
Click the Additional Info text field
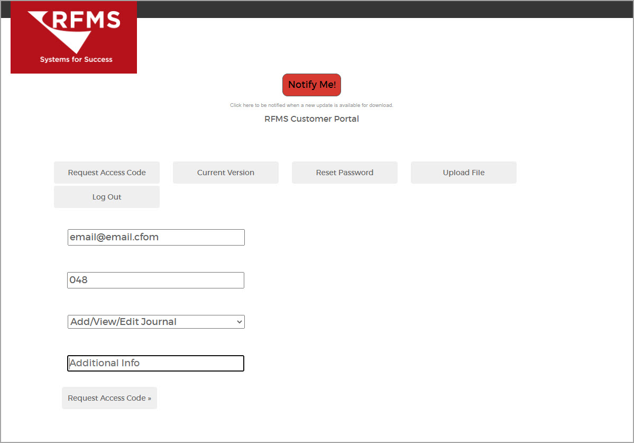tap(155, 363)
